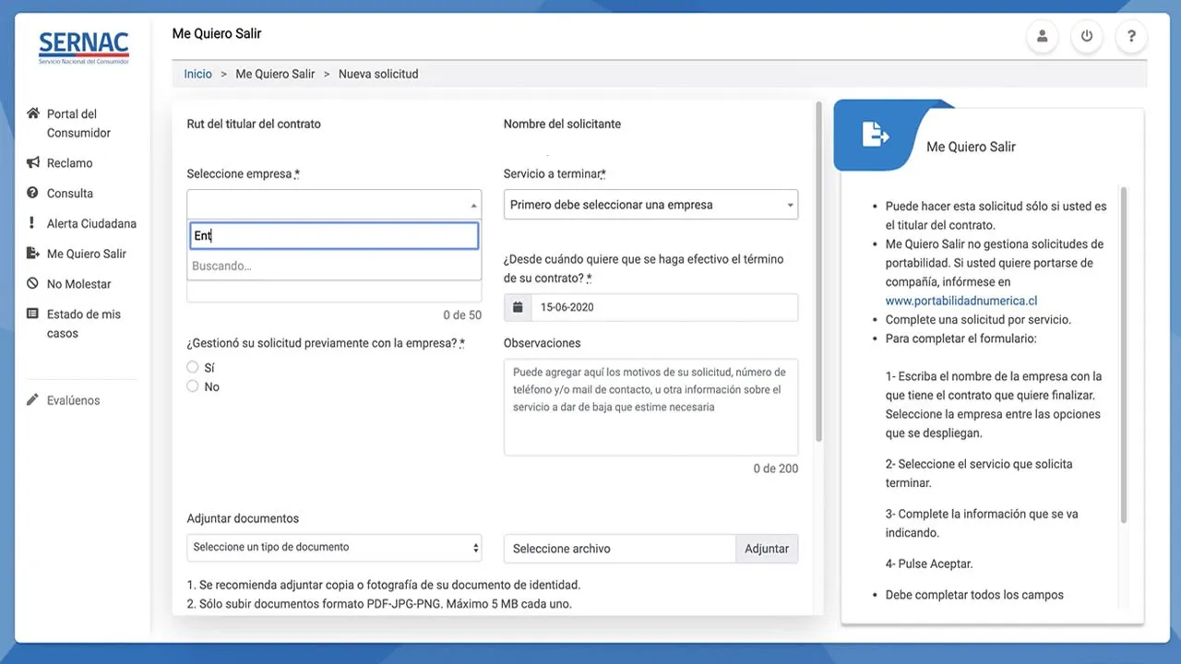This screenshot has width=1181, height=664.
Task: Click the ban icon beside No Molestar
Action: (x=33, y=284)
